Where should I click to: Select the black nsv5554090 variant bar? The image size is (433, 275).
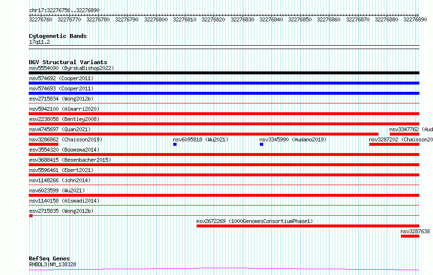point(224,73)
